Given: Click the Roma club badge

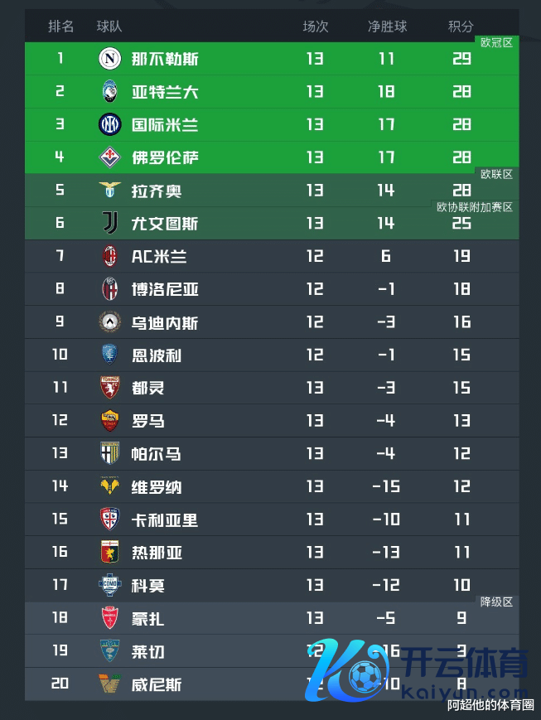Looking at the screenshot, I should click(109, 421).
